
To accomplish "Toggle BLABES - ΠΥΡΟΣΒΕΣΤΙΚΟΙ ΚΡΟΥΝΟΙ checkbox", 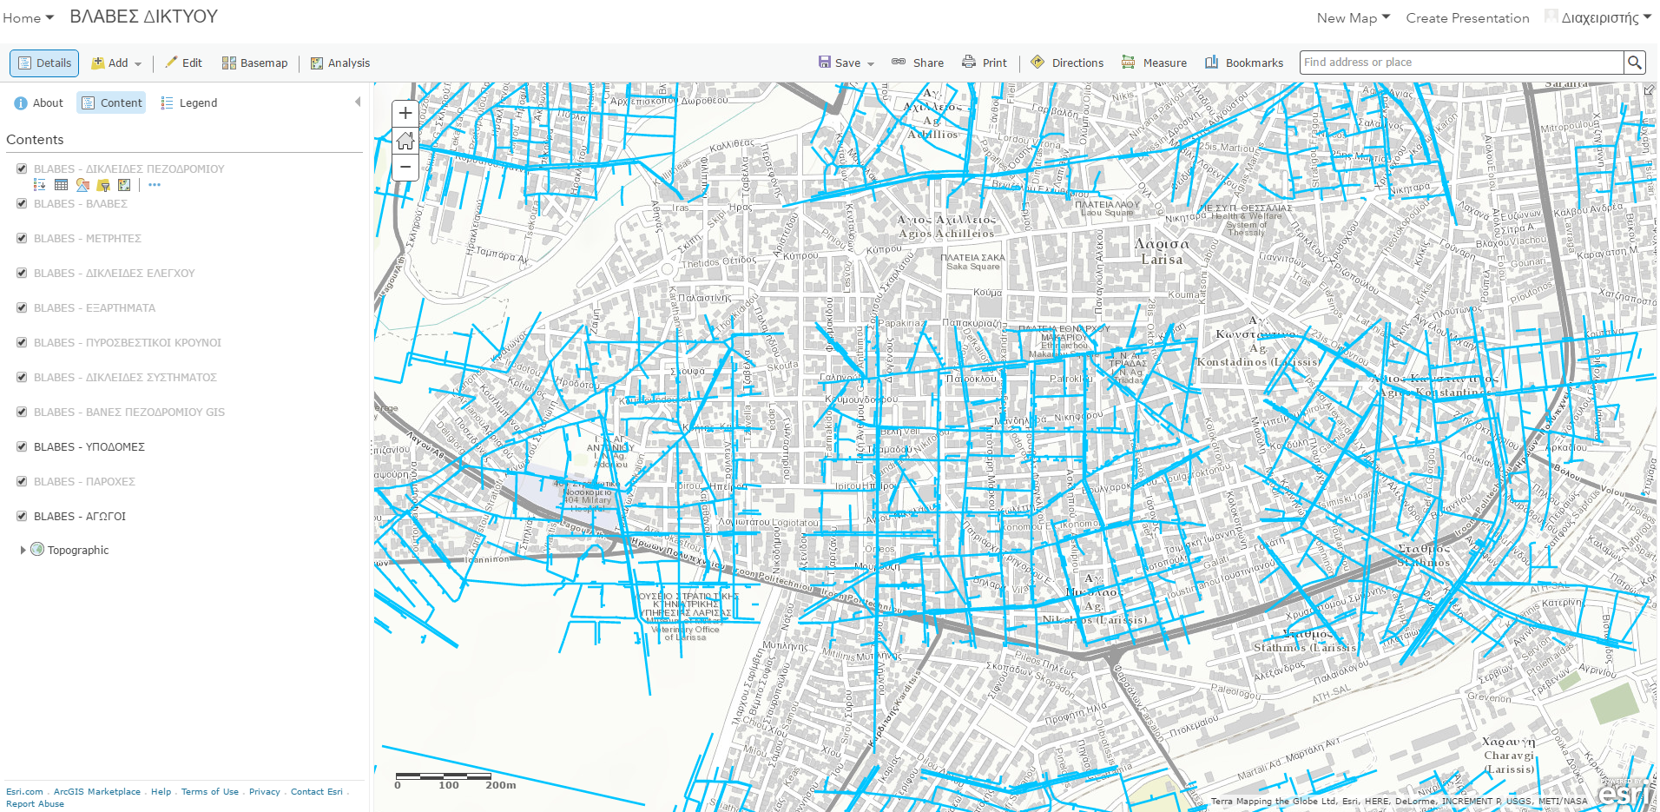I will [22, 342].
